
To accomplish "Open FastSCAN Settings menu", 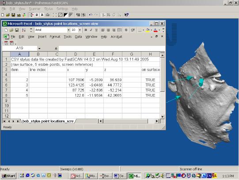I will click(x=62, y=9).
